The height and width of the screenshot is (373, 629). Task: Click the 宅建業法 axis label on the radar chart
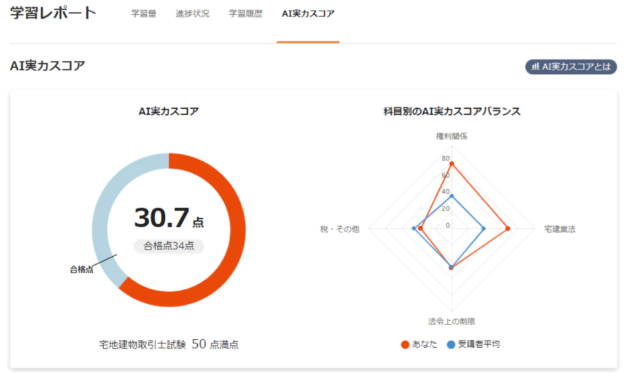(x=560, y=229)
